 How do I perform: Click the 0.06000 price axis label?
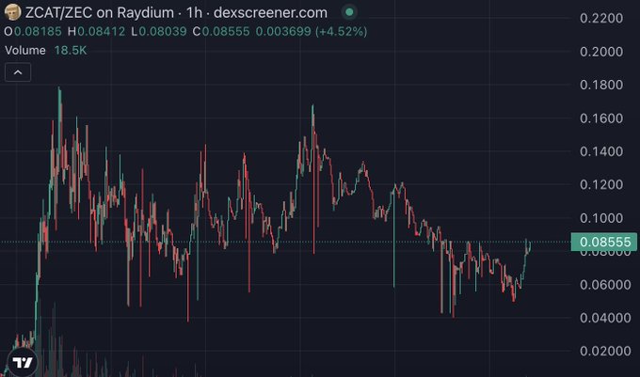[605, 285]
